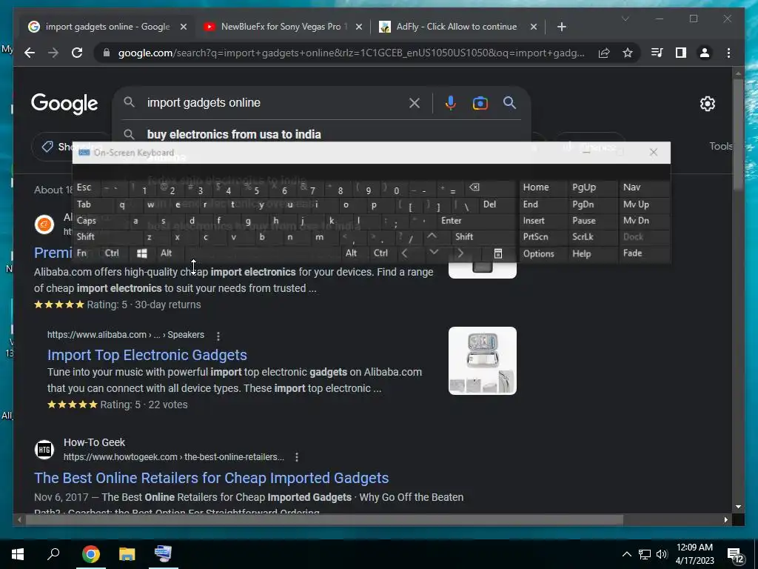The image size is (758, 569).
Task: Select the suggestion buy electronics from usa to india
Action: 234,135
